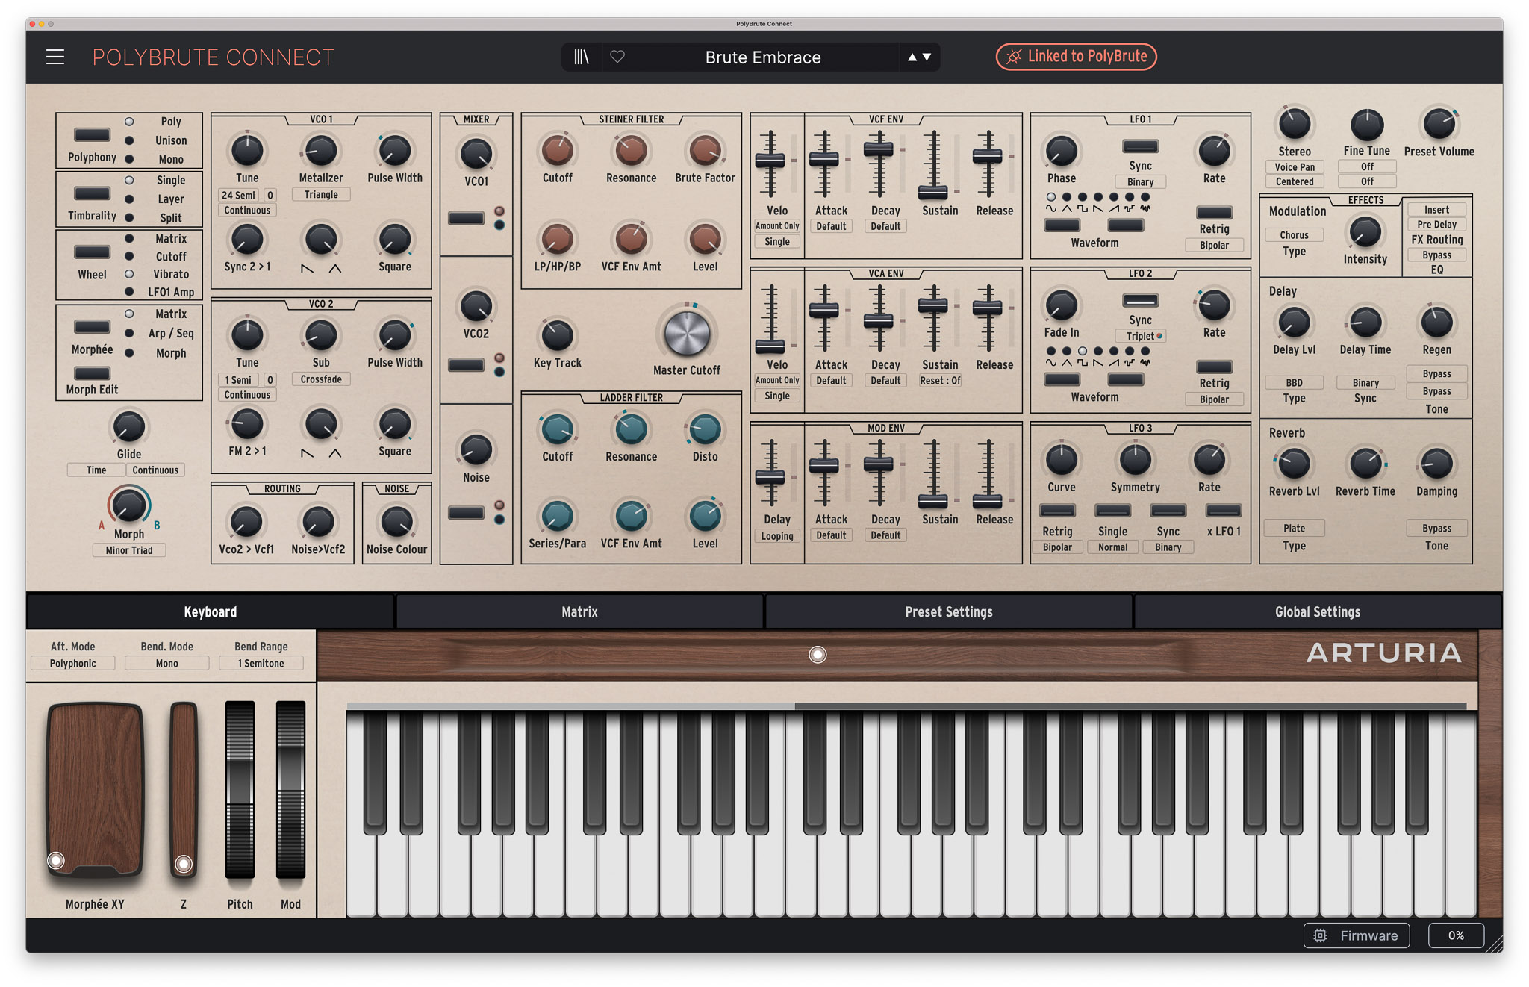This screenshot has height=987, width=1529.
Task: Click the Firmware button
Action: click(x=1356, y=935)
